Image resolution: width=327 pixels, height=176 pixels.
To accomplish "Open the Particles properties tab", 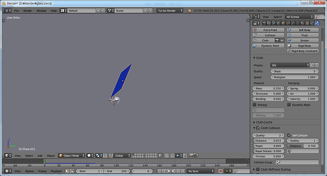I will tap(312, 23).
